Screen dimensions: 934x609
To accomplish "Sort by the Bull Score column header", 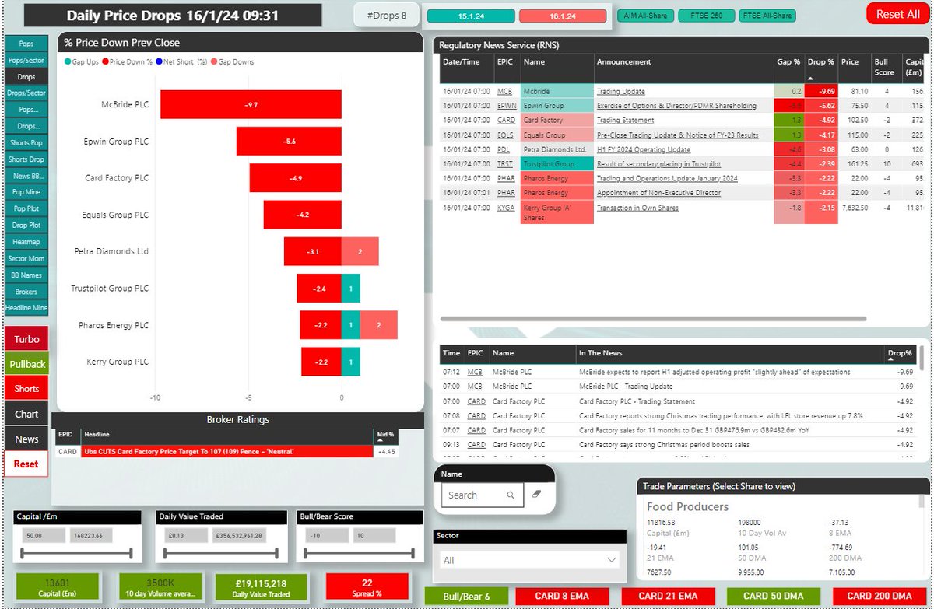I will point(884,67).
